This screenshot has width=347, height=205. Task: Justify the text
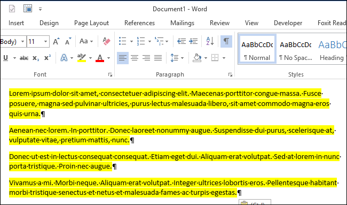pos(158,58)
